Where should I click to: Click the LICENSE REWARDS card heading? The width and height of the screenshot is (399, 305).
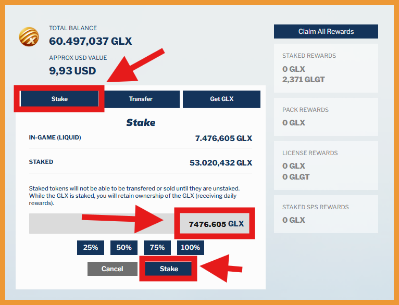click(x=310, y=153)
